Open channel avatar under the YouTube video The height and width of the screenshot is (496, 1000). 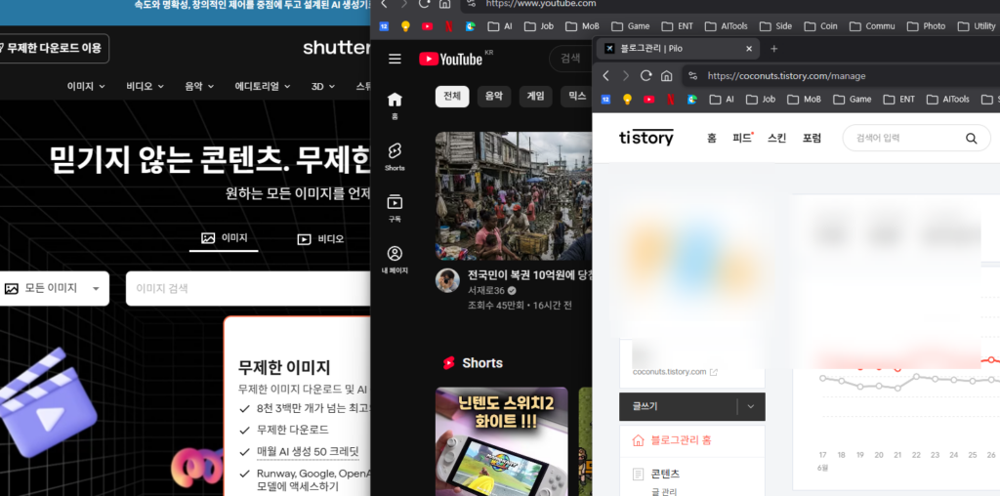click(447, 280)
